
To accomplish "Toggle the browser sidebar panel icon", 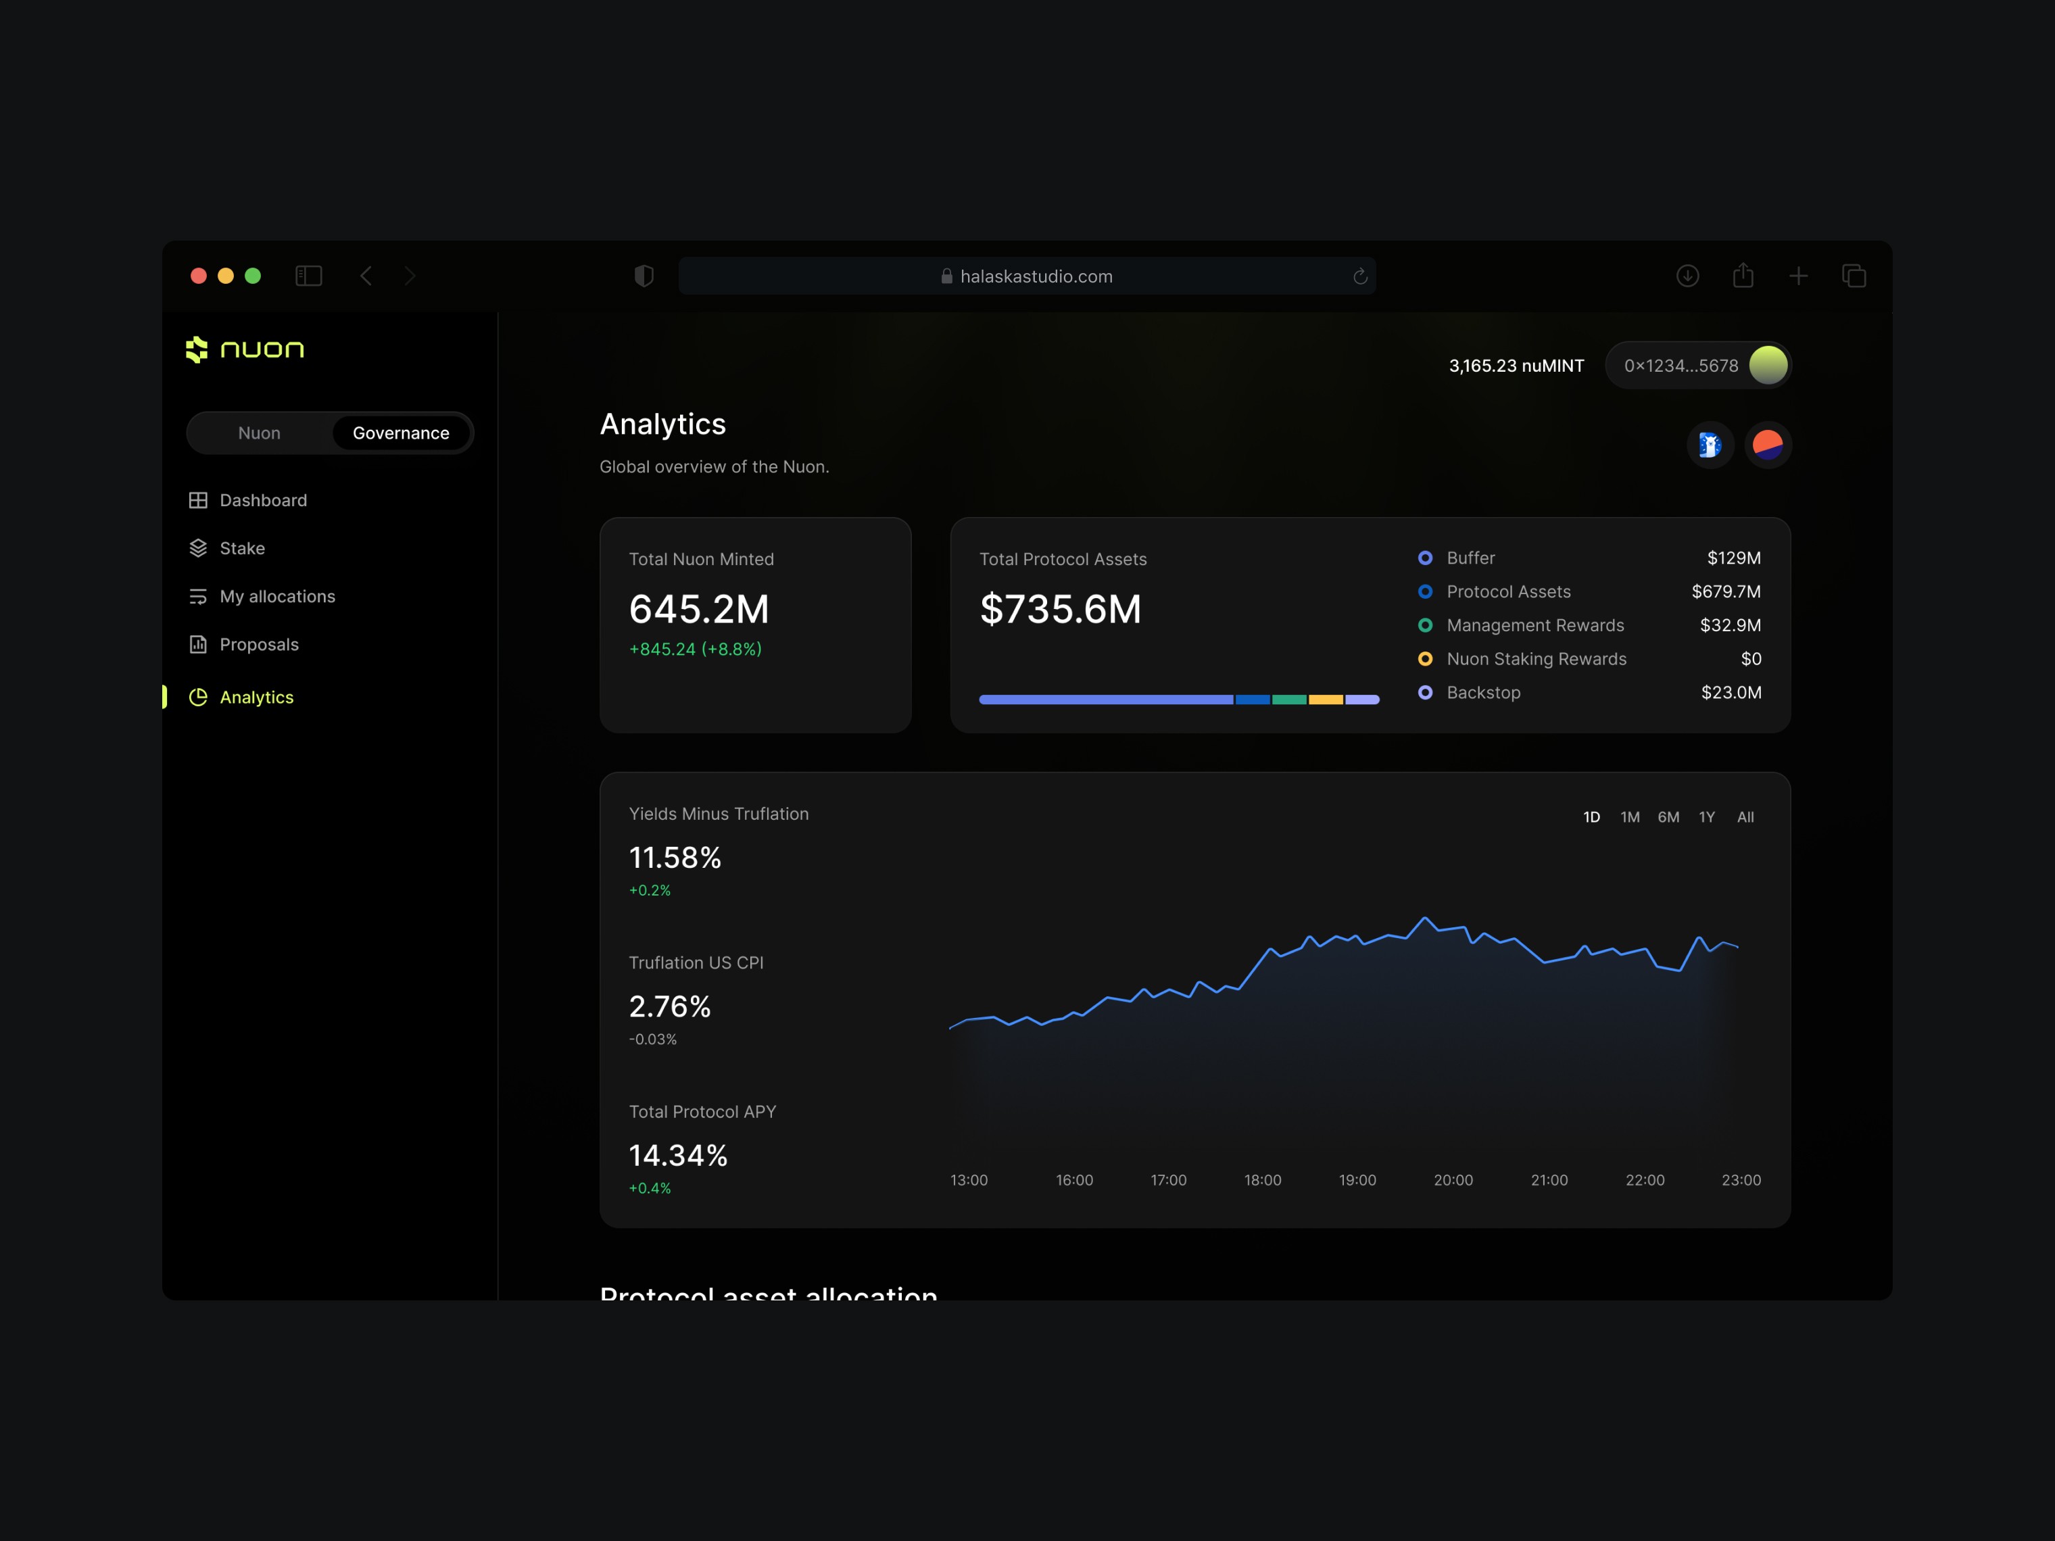I will [x=308, y=276].
